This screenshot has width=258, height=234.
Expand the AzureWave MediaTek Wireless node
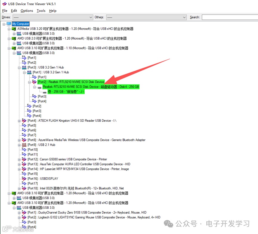pos(19,140)
